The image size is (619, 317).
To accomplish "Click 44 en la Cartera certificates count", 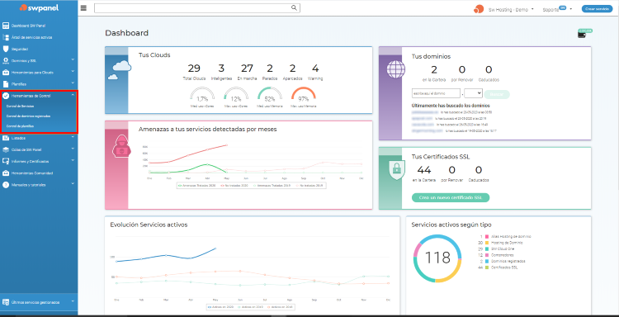I will (x=423, y=170).
